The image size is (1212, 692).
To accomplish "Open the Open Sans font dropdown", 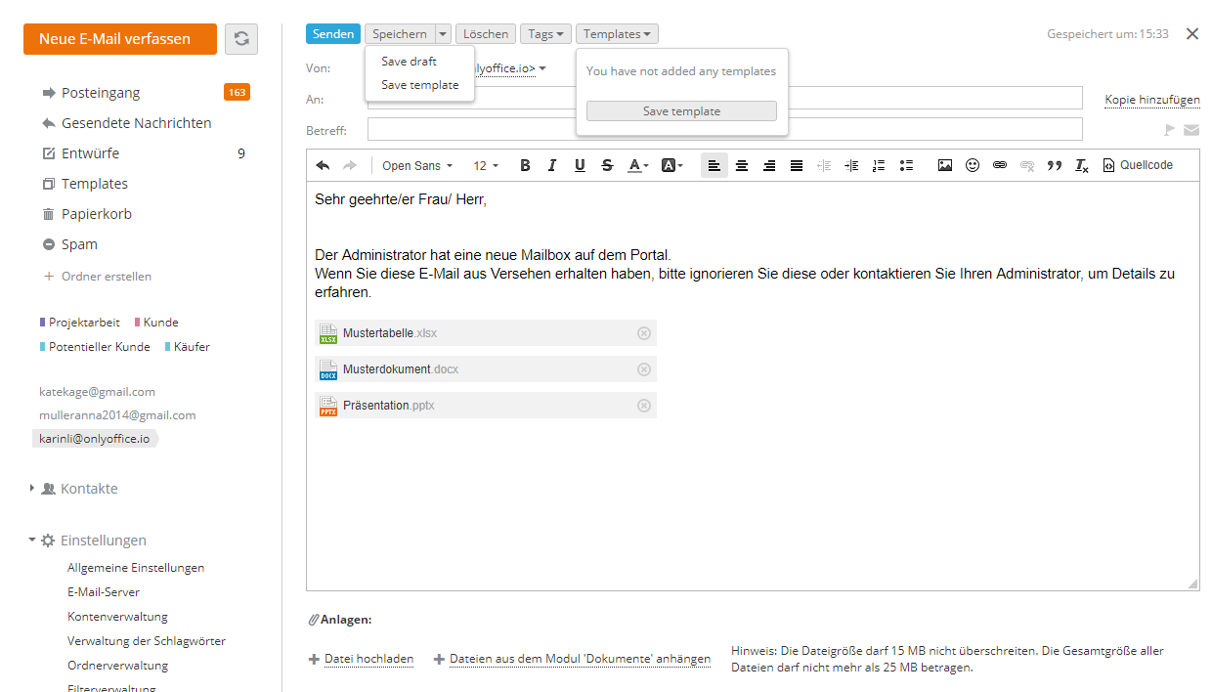I will [417, 166].
